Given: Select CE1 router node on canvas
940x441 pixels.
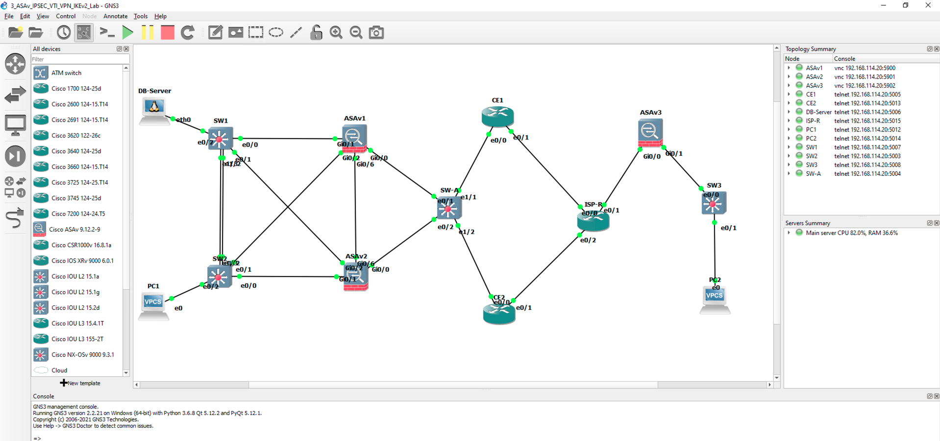Looking at the screenshot, I should pos(497,116).
